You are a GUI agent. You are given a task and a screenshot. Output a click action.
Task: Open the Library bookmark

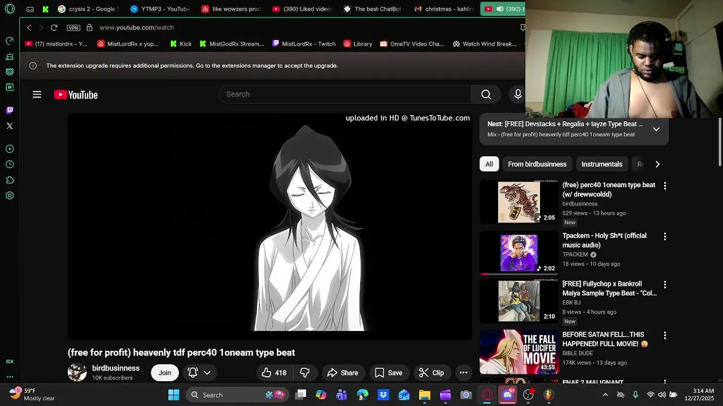point(358,44)
